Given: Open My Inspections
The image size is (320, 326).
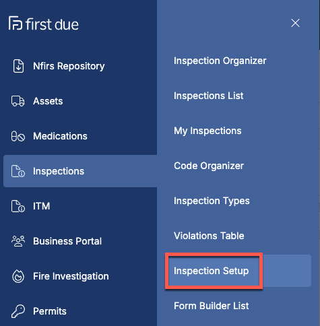Looking at the screenshot, I should [207, 131].
